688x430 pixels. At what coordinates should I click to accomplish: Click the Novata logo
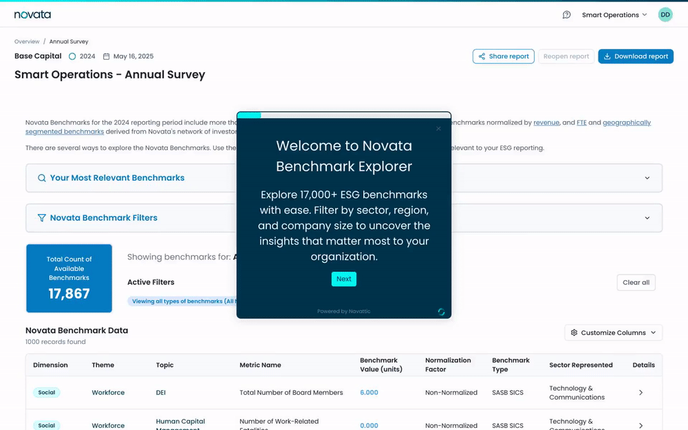[x=32, y=14]
